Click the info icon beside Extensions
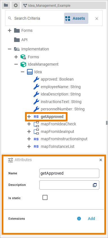108x238 pixels. [x=79, y=219]
